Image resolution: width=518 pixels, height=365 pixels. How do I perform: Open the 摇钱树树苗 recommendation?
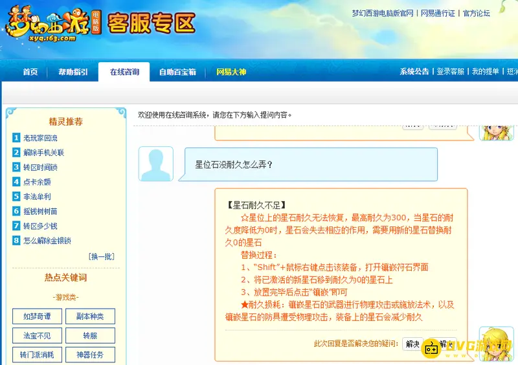40,212
